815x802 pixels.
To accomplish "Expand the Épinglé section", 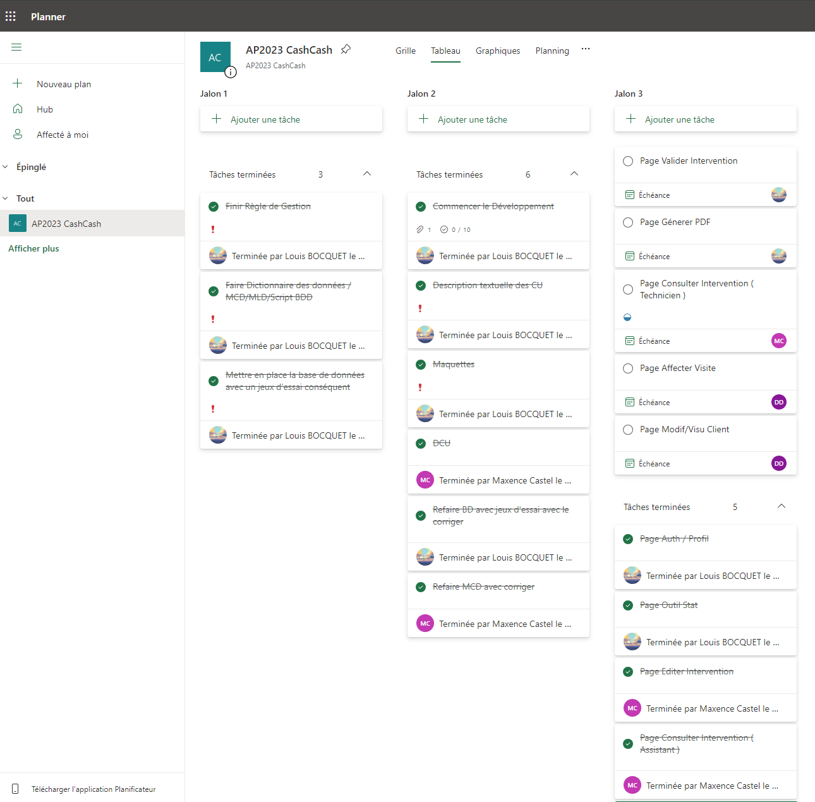I will (x=6, y=167).
